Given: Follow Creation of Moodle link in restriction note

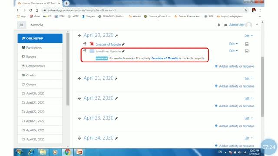Looking at the screenshot, I should point(165,58).
